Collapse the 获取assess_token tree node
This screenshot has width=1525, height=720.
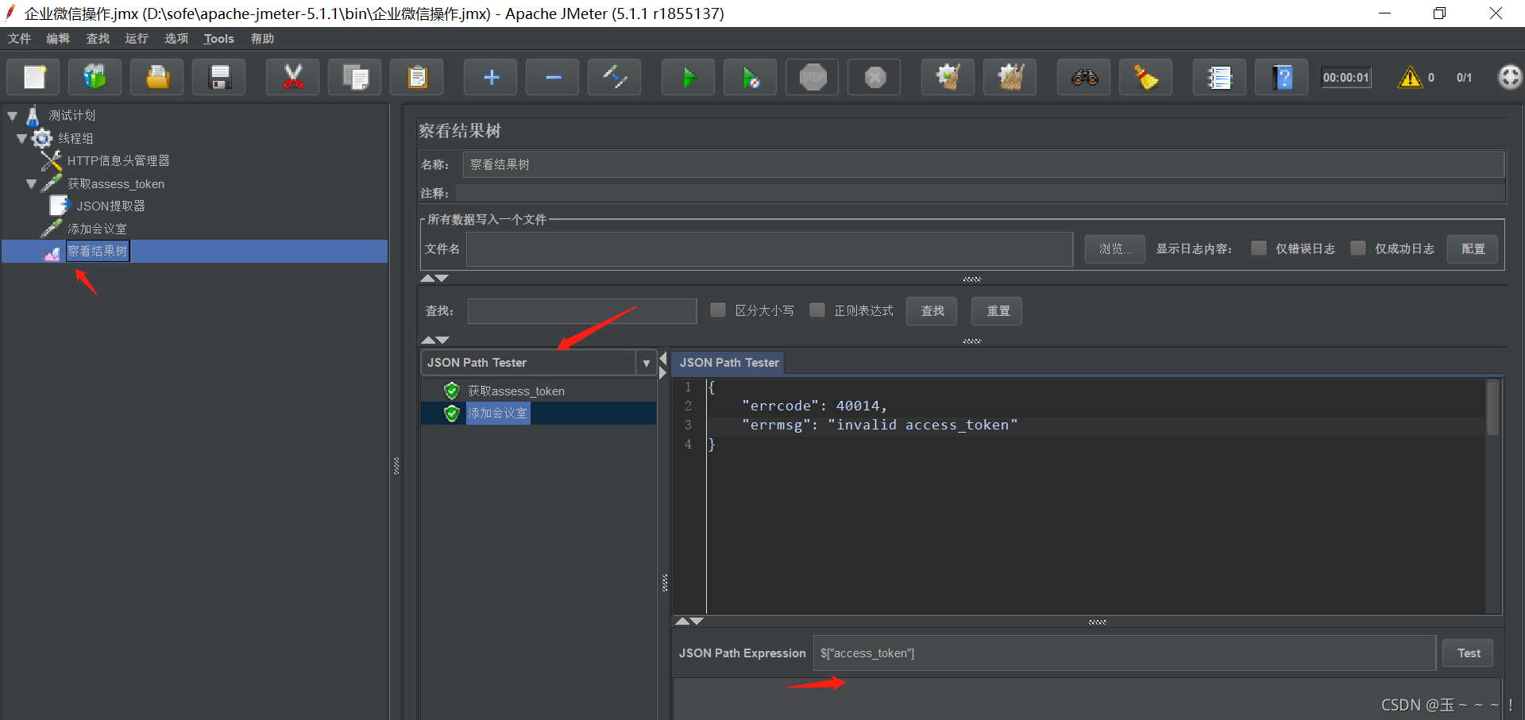point(32,184)
